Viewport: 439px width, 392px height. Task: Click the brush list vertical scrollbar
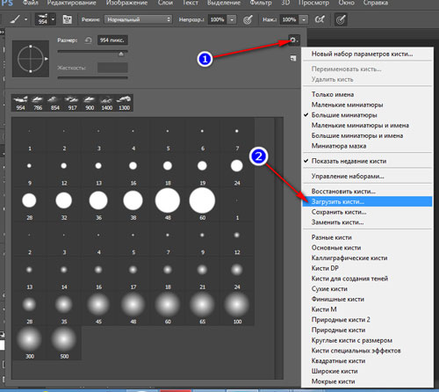[x=279, y=249]
